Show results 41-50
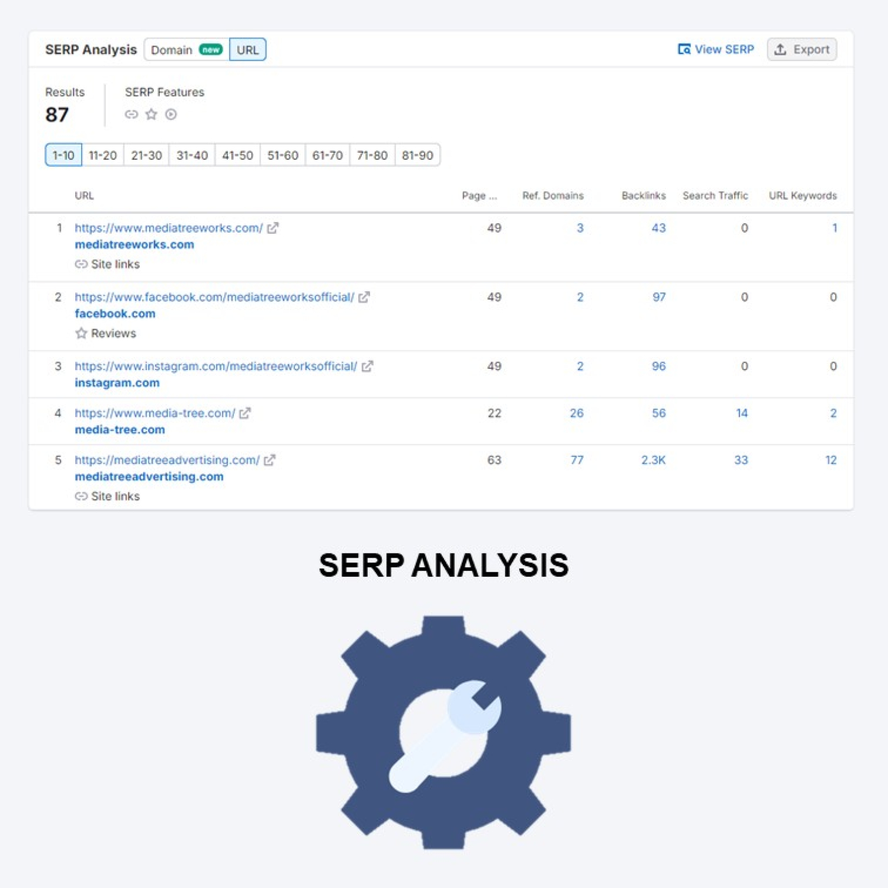 [237, 155]
